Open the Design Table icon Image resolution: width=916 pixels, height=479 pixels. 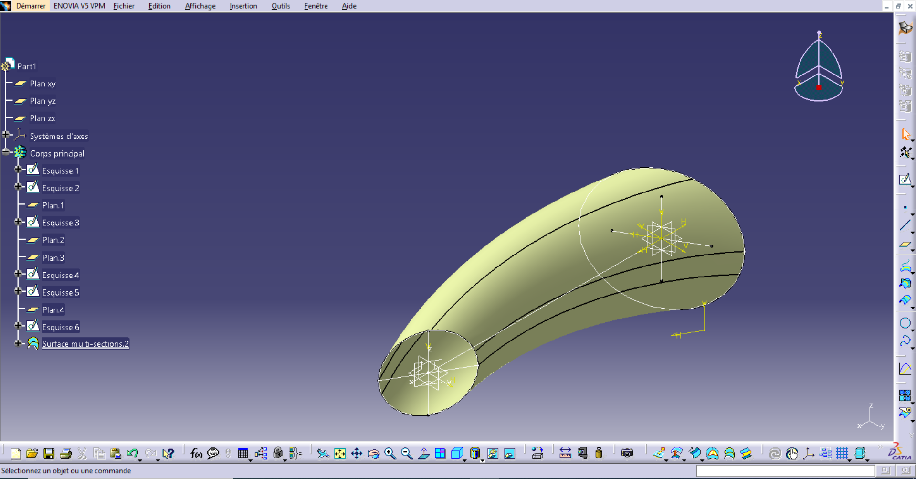point(243,453)
